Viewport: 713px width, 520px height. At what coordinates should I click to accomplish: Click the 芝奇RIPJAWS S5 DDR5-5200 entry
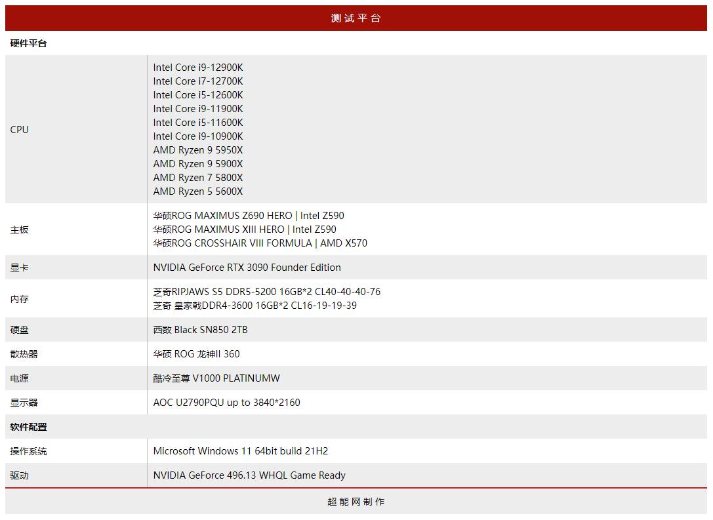[x=266, y=291]
